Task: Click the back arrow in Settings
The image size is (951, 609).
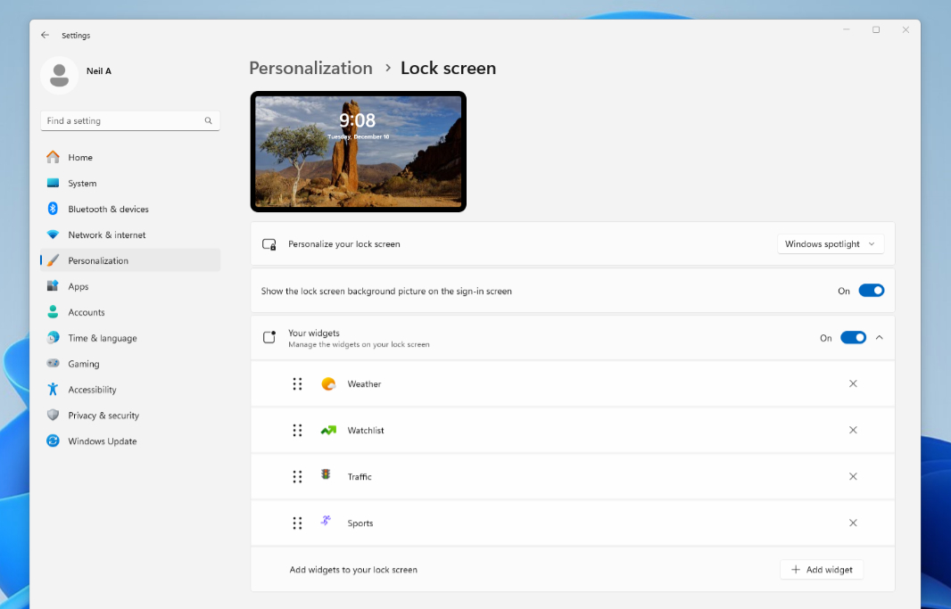Action: pos(45,35)
